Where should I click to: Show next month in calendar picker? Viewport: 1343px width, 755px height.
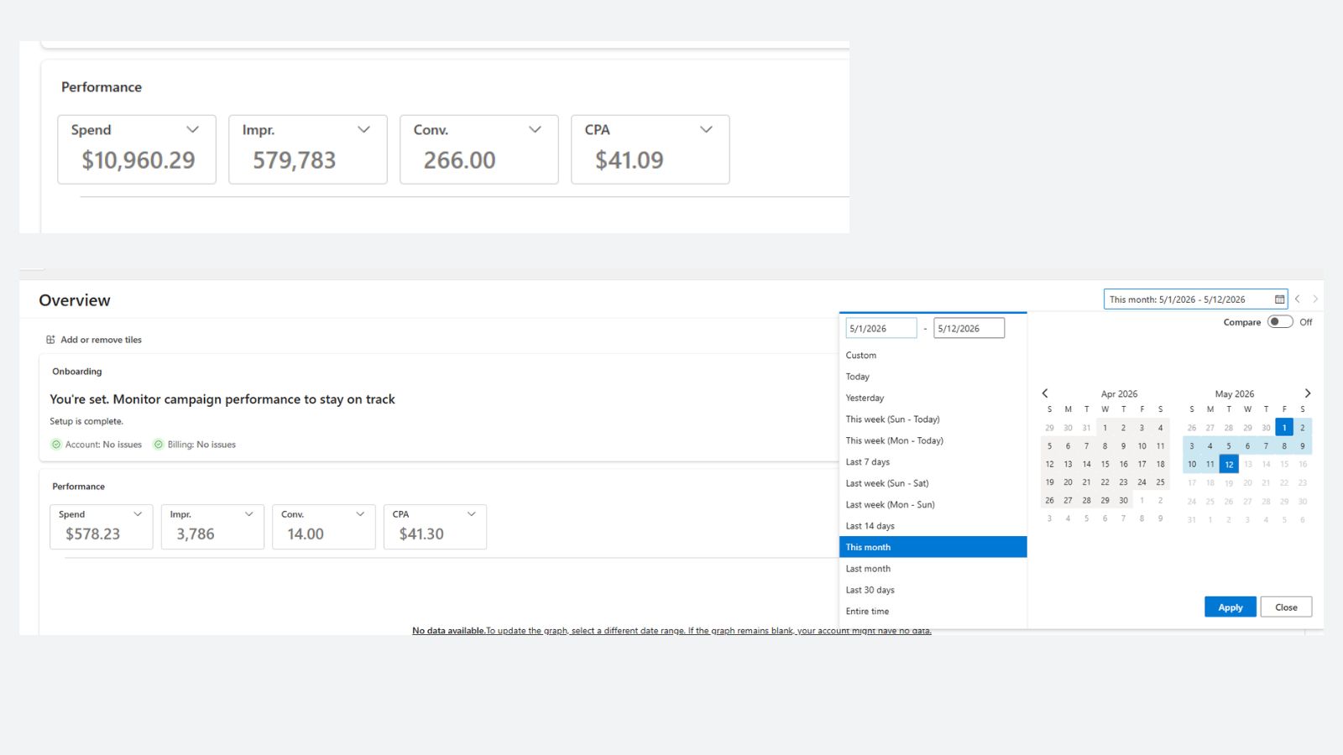pyautogui.click(x=1307, y=393)
